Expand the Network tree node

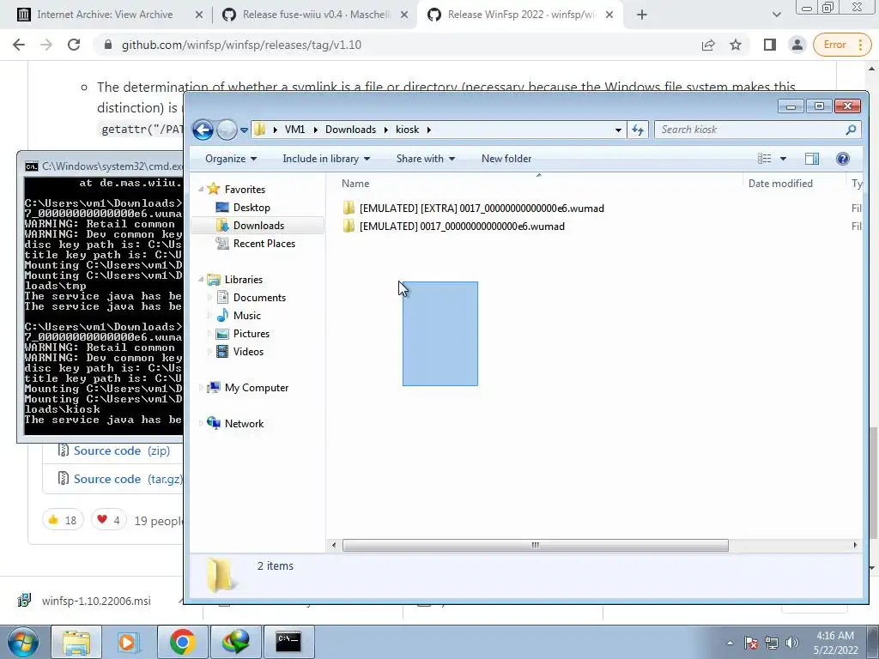point(201,424)
